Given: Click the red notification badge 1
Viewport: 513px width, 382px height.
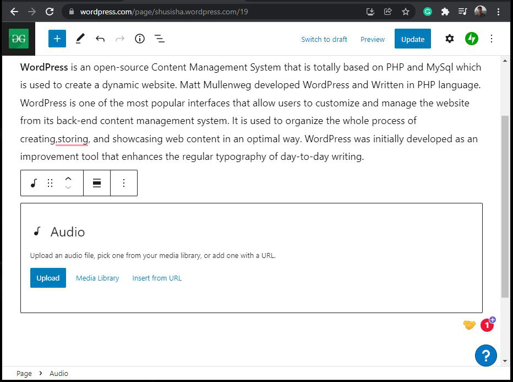Looking at the screenshot, I should pyautogui.click(x=487, y=325).
